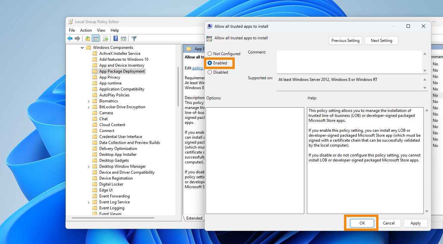Select the Enabled radio button
The height and width of the screenshot is (244, 443).
pyautogui.click(x=210, y=63)
